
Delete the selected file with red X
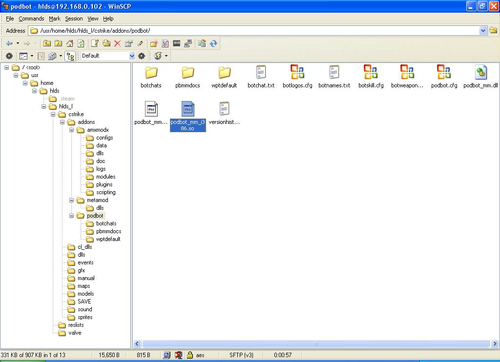[117, 43]
